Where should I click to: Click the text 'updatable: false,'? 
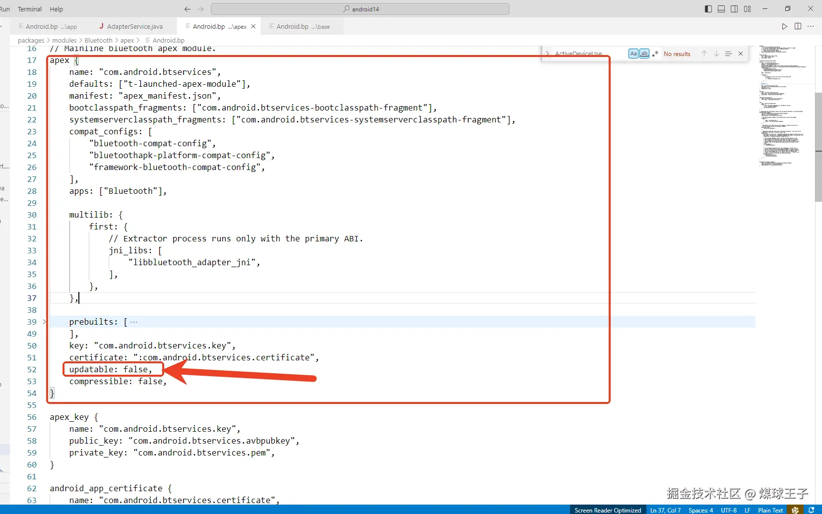tap(111, 369)
